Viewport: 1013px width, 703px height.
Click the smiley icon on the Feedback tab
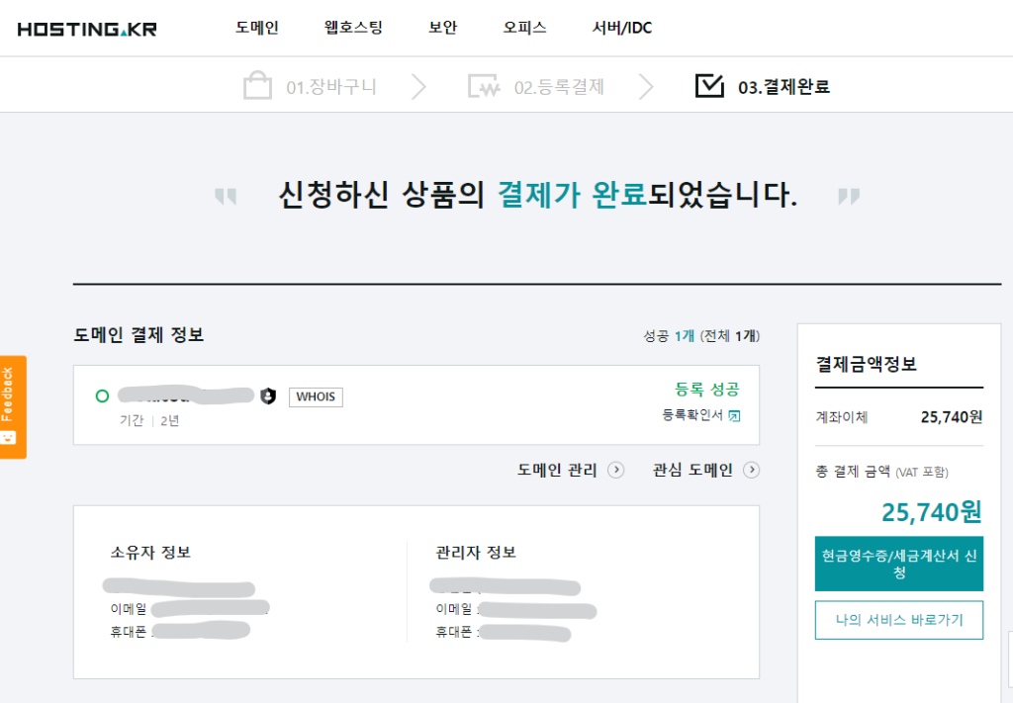pyautogui.click(x=9, y=436)
